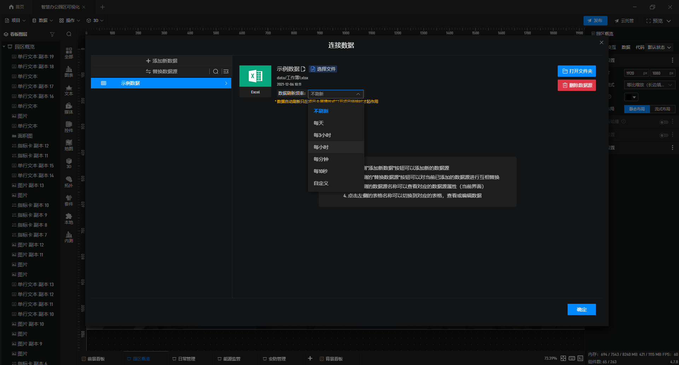
Task: Filter the 看板图层 layer list
Action: pos(52,34)
